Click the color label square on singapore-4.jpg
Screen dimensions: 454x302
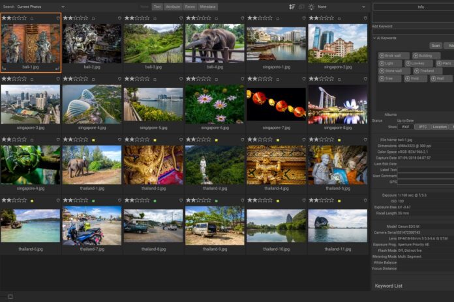click(x=93, y=79)
